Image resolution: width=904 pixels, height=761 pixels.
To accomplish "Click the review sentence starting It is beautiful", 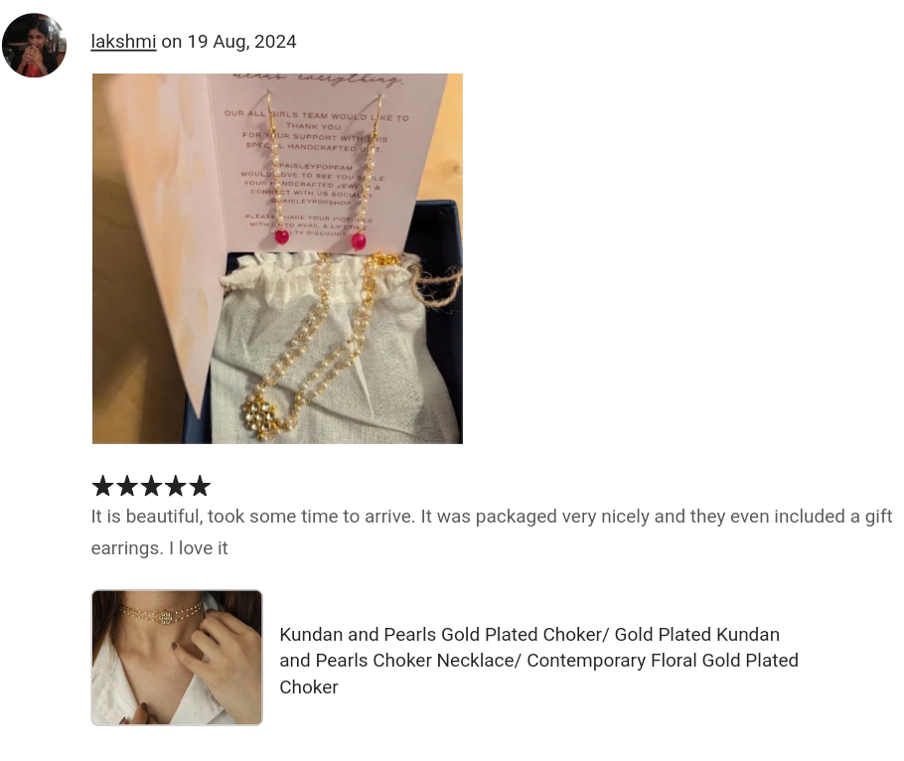I will 492,516.
